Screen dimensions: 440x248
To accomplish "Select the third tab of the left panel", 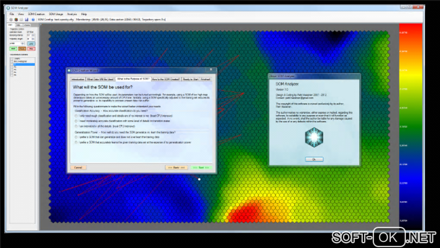I will (x=27, y=25).
